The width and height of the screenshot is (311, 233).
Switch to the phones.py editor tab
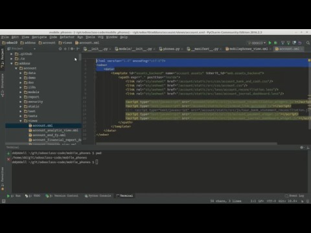click(x=170, y=49)
